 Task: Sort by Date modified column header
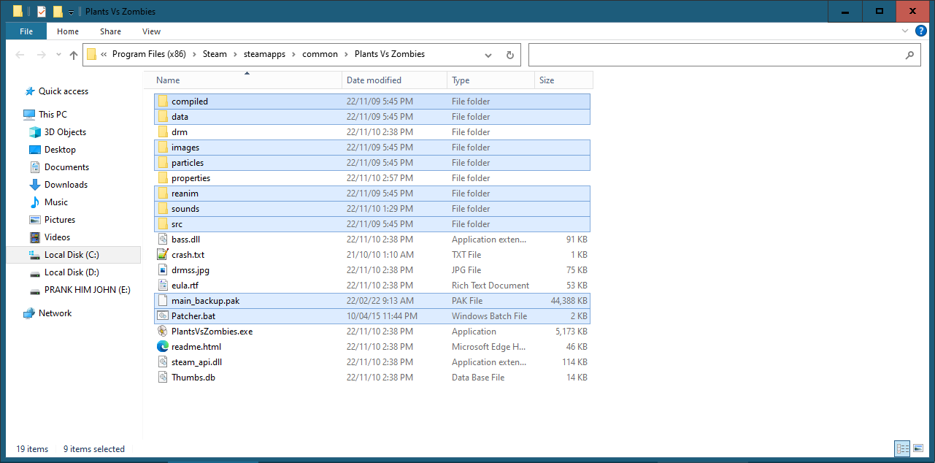pos(394,80)
